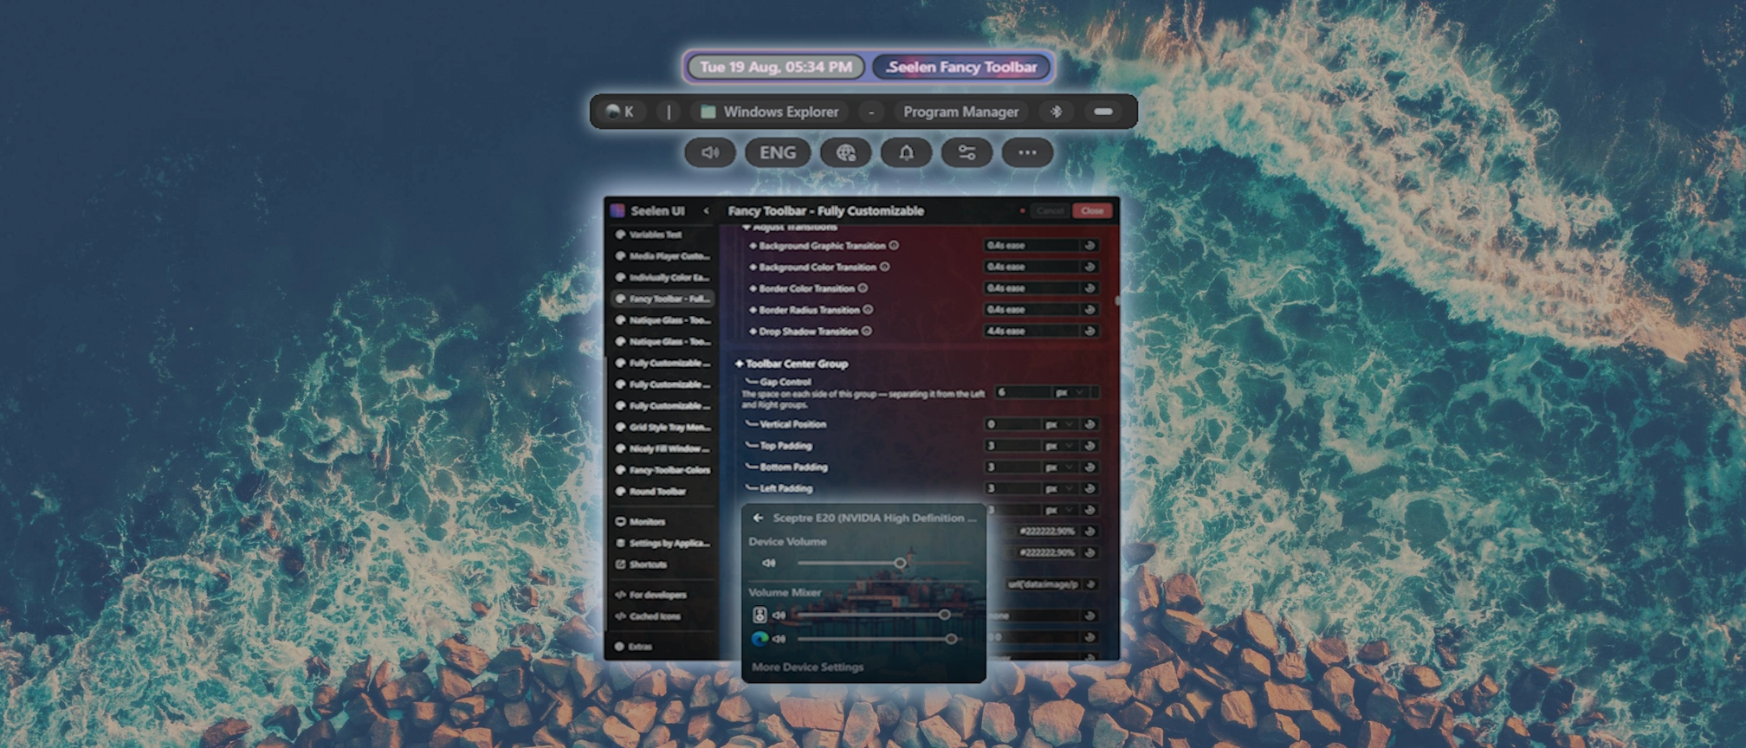Select the Media Player Custo... theme

point(663,256)
